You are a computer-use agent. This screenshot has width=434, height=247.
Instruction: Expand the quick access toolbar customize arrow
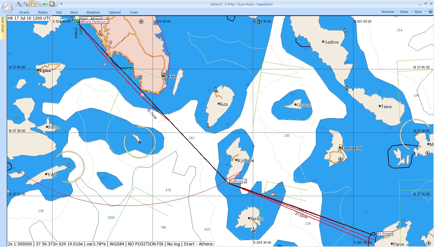pyautogui.click(x=61, y=4)
